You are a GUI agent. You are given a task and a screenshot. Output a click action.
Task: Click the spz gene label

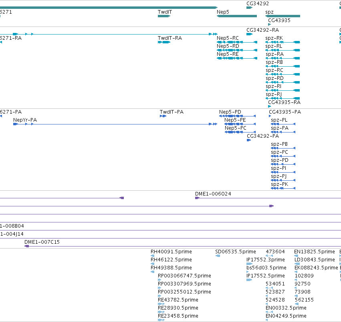269,12
